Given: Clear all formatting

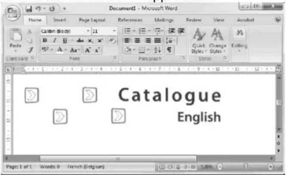Looking at the screenshot, I should pyautogui.click(x=112, y=41).
